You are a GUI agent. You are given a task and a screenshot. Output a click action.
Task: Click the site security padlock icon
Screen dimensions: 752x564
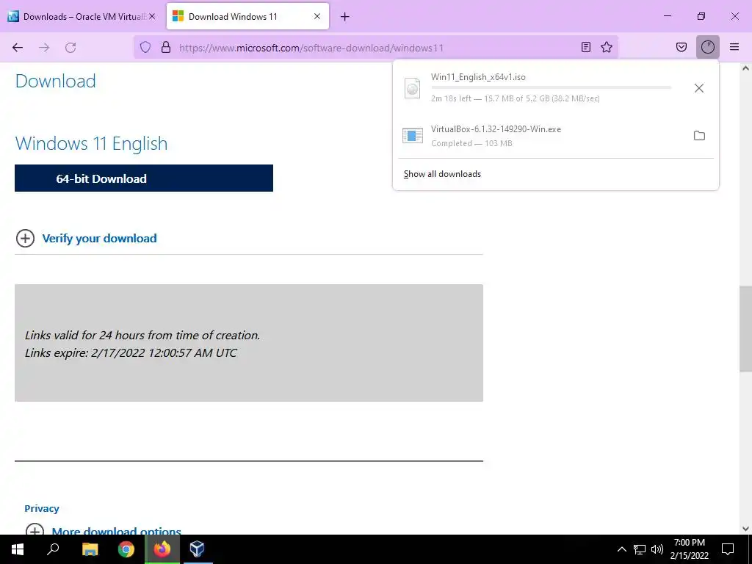[x=166, y=47]
